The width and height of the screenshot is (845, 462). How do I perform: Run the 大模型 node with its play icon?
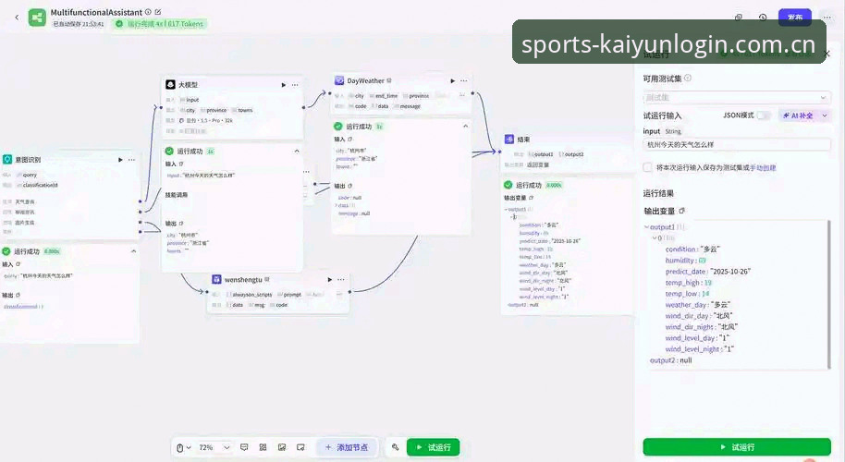point(284,85)
